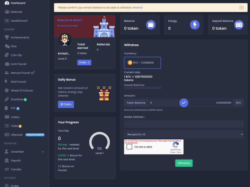Image resolution: width=250 pixels, height=187 pixels.
Task: Click the Wheel Of Fortune wheel icon
Action: pyautogui.click(x=7, y=91)
